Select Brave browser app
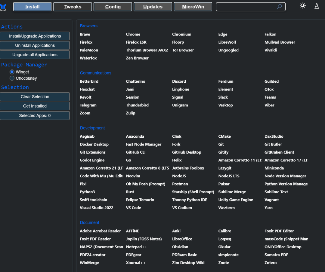 click(85, 34)
